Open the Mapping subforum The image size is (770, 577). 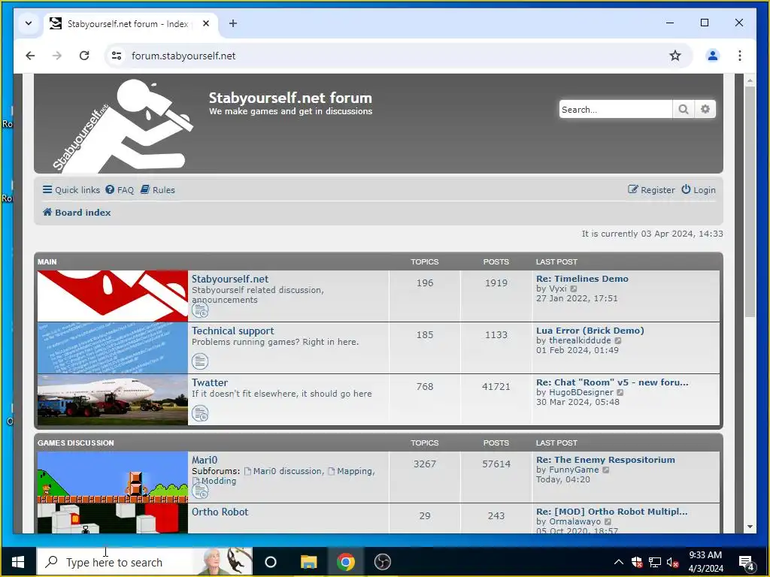pyautogui.click(x=355, y=471)
